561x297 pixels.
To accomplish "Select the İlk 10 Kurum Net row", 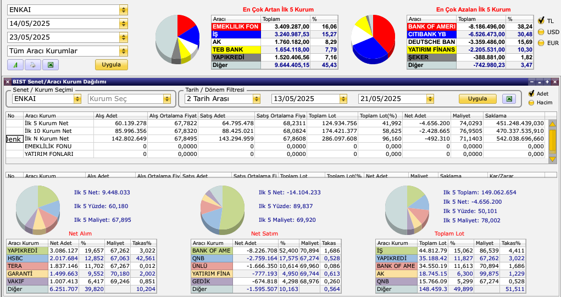I will click(275, 131).
